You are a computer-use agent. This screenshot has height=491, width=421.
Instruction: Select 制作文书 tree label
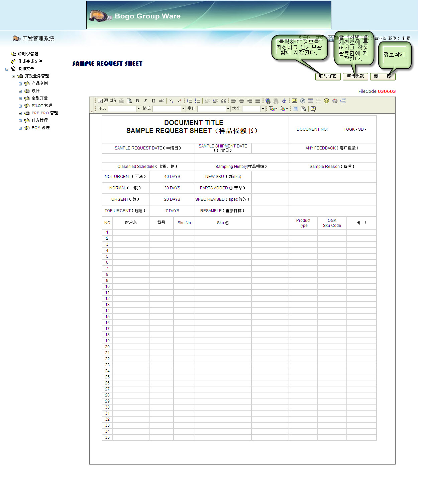click(26, 69)
